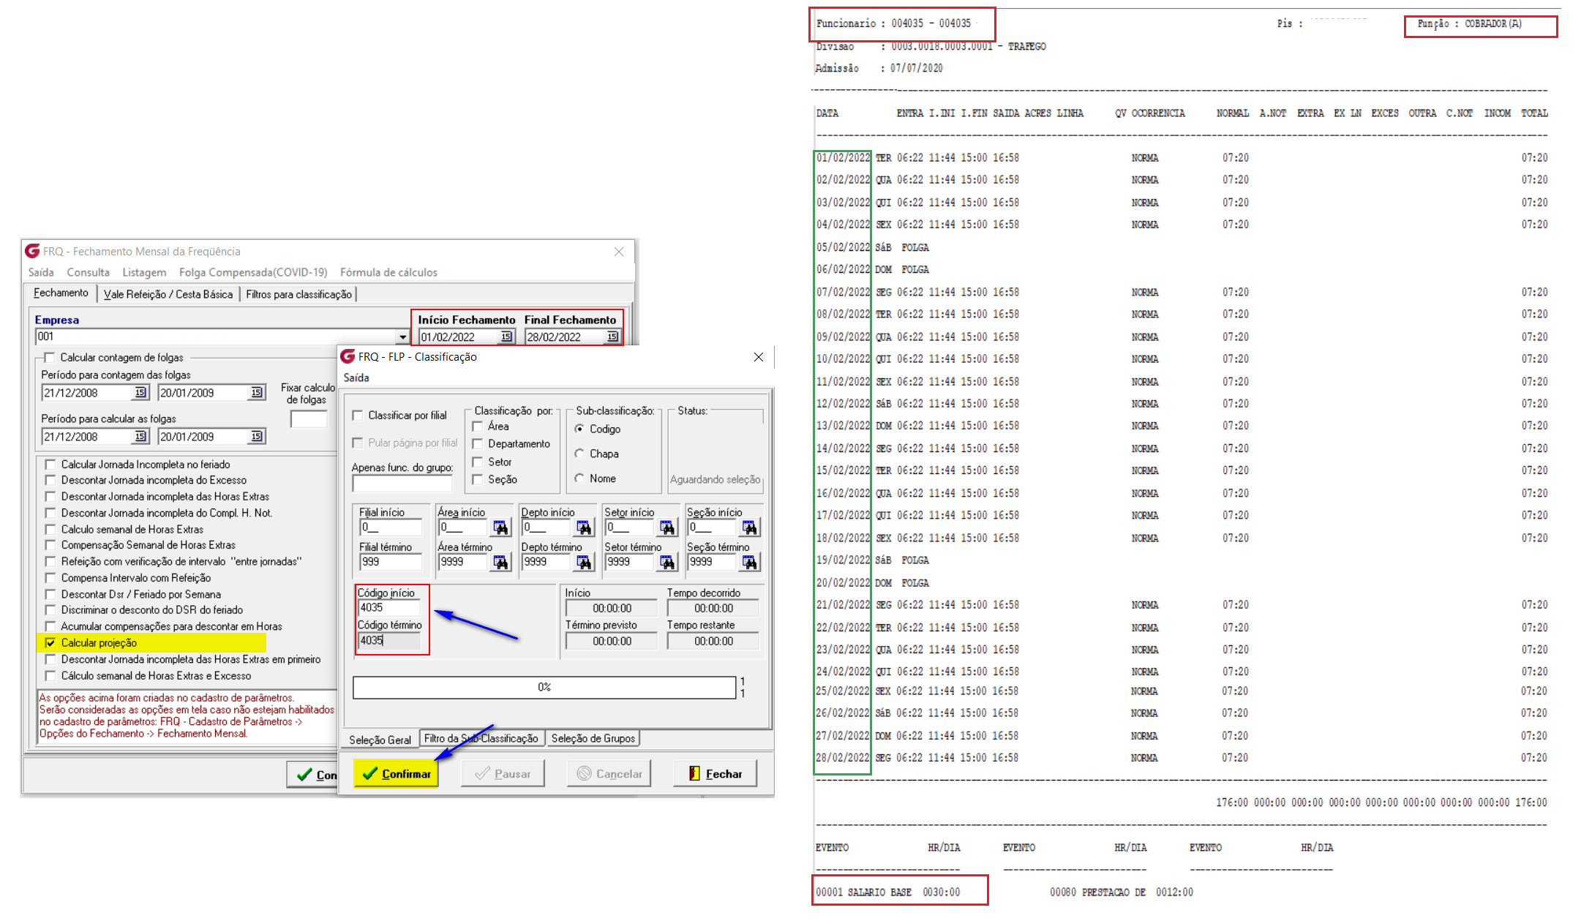Open binoculars search next to Seção início
The image size is (1581, 924).
click(x=750, y=527)
